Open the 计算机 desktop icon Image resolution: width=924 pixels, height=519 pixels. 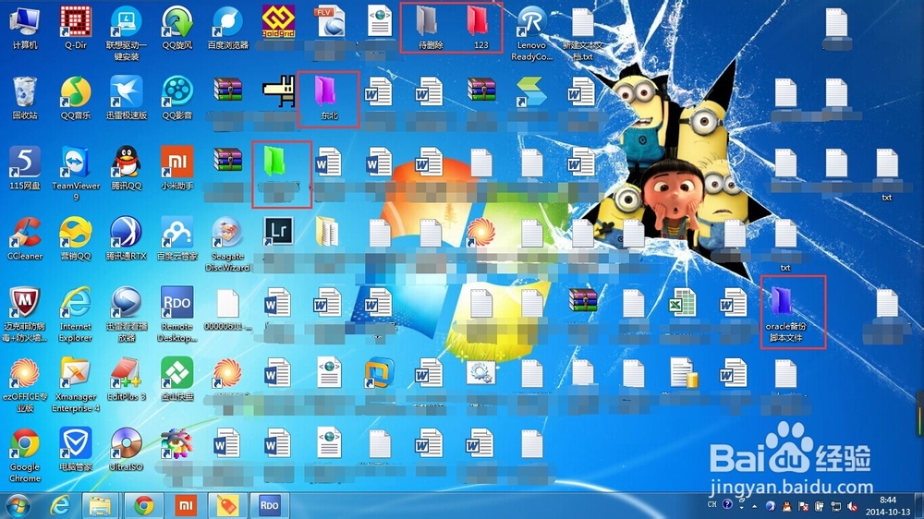(x=25, y=28)
